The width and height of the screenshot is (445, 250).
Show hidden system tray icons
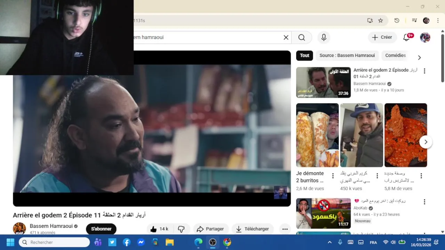pyautogui.click(x=330, y=242)
